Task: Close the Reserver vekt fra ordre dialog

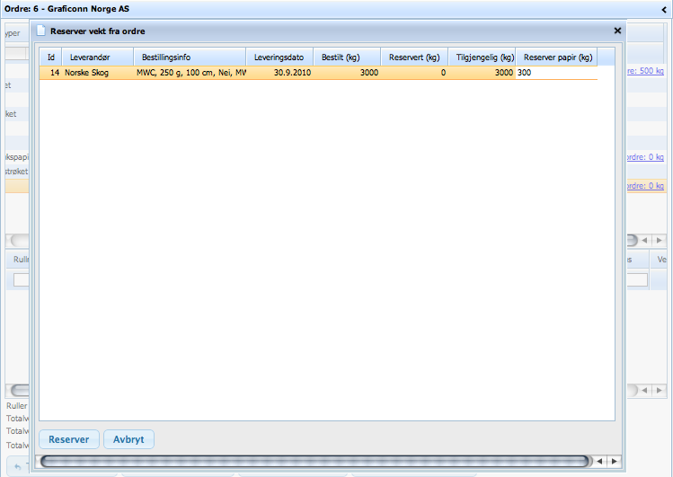Action: pos(617,31)
